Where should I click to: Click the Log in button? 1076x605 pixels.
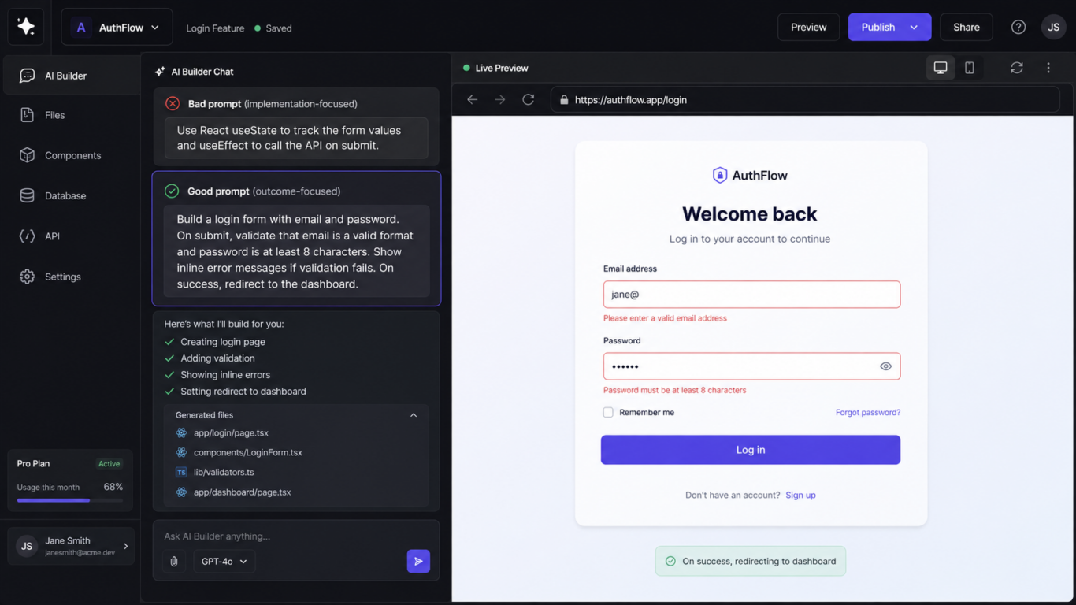(750, 449)
